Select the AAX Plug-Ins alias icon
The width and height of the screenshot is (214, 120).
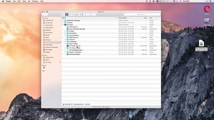(x=68, y=27)
